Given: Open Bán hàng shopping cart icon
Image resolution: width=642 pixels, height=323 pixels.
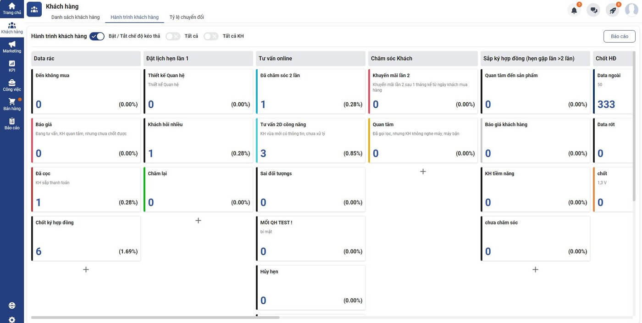Looking at the screenshot, I should click(12, 102).
